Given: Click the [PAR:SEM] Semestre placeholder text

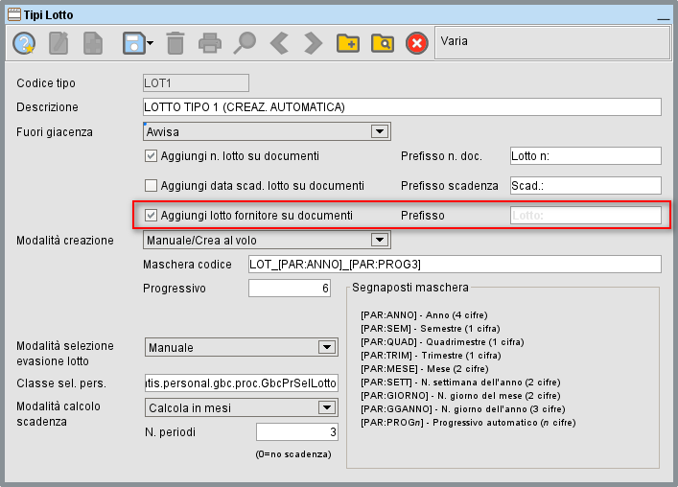Looking at the screenshot, I should pos(431,329).
